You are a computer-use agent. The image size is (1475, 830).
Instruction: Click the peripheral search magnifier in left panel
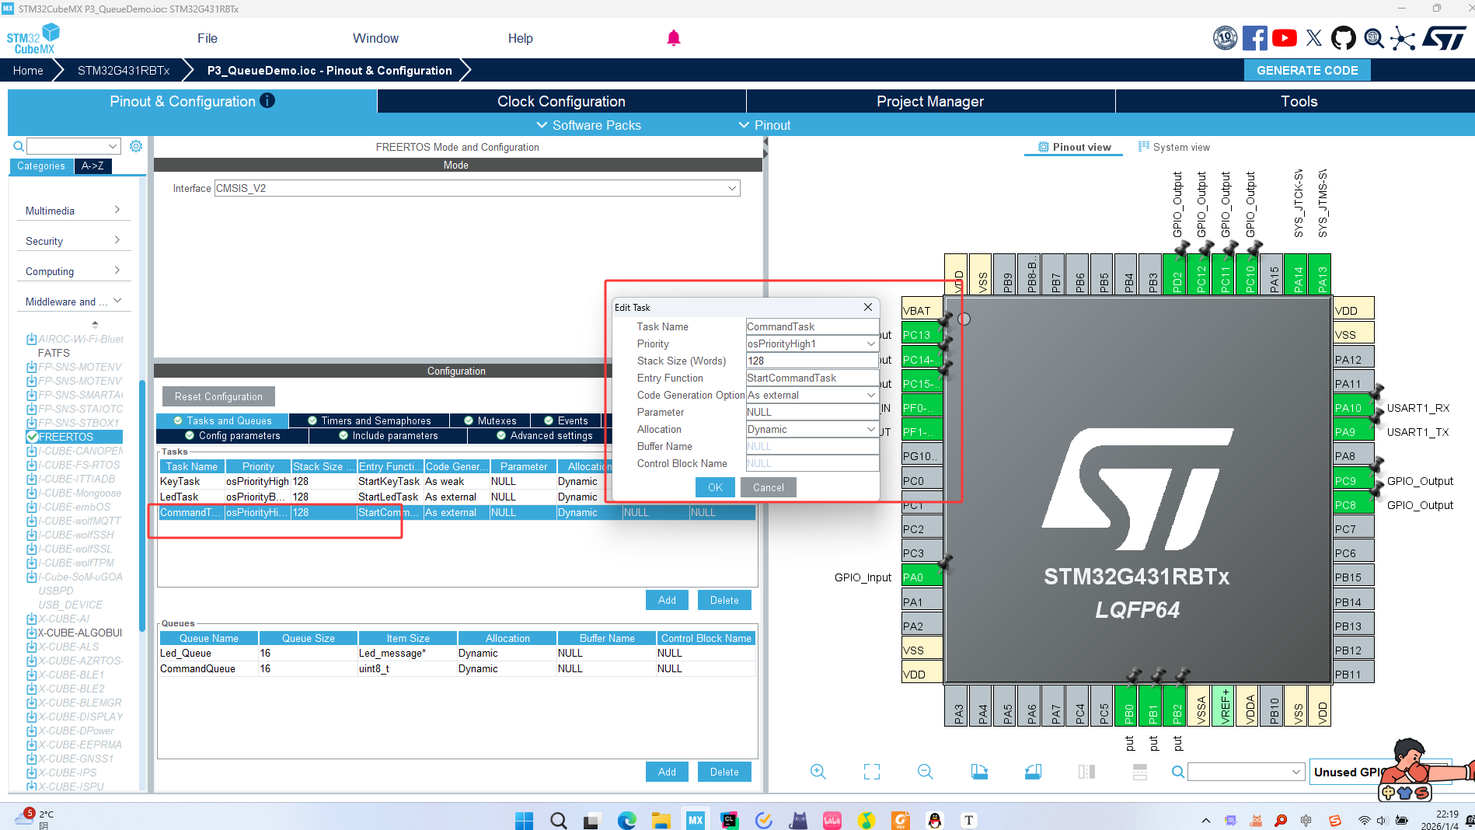pos(19,146)
